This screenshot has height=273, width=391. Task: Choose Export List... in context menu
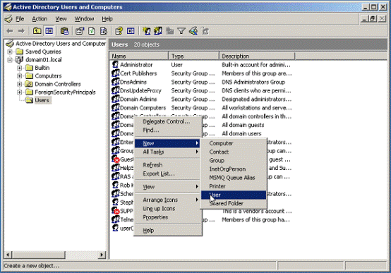168,174
